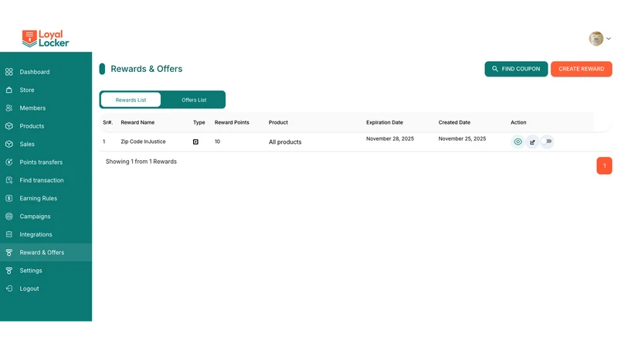Click the Earning Rules dollar icon
Screen dimensions: 618x348
[9, 199]
